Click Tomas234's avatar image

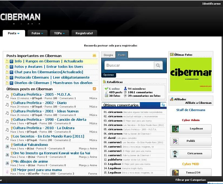coord(175,173)
